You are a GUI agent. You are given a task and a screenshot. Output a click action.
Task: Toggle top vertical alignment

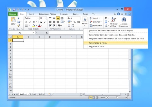click(x=50, y=18)
